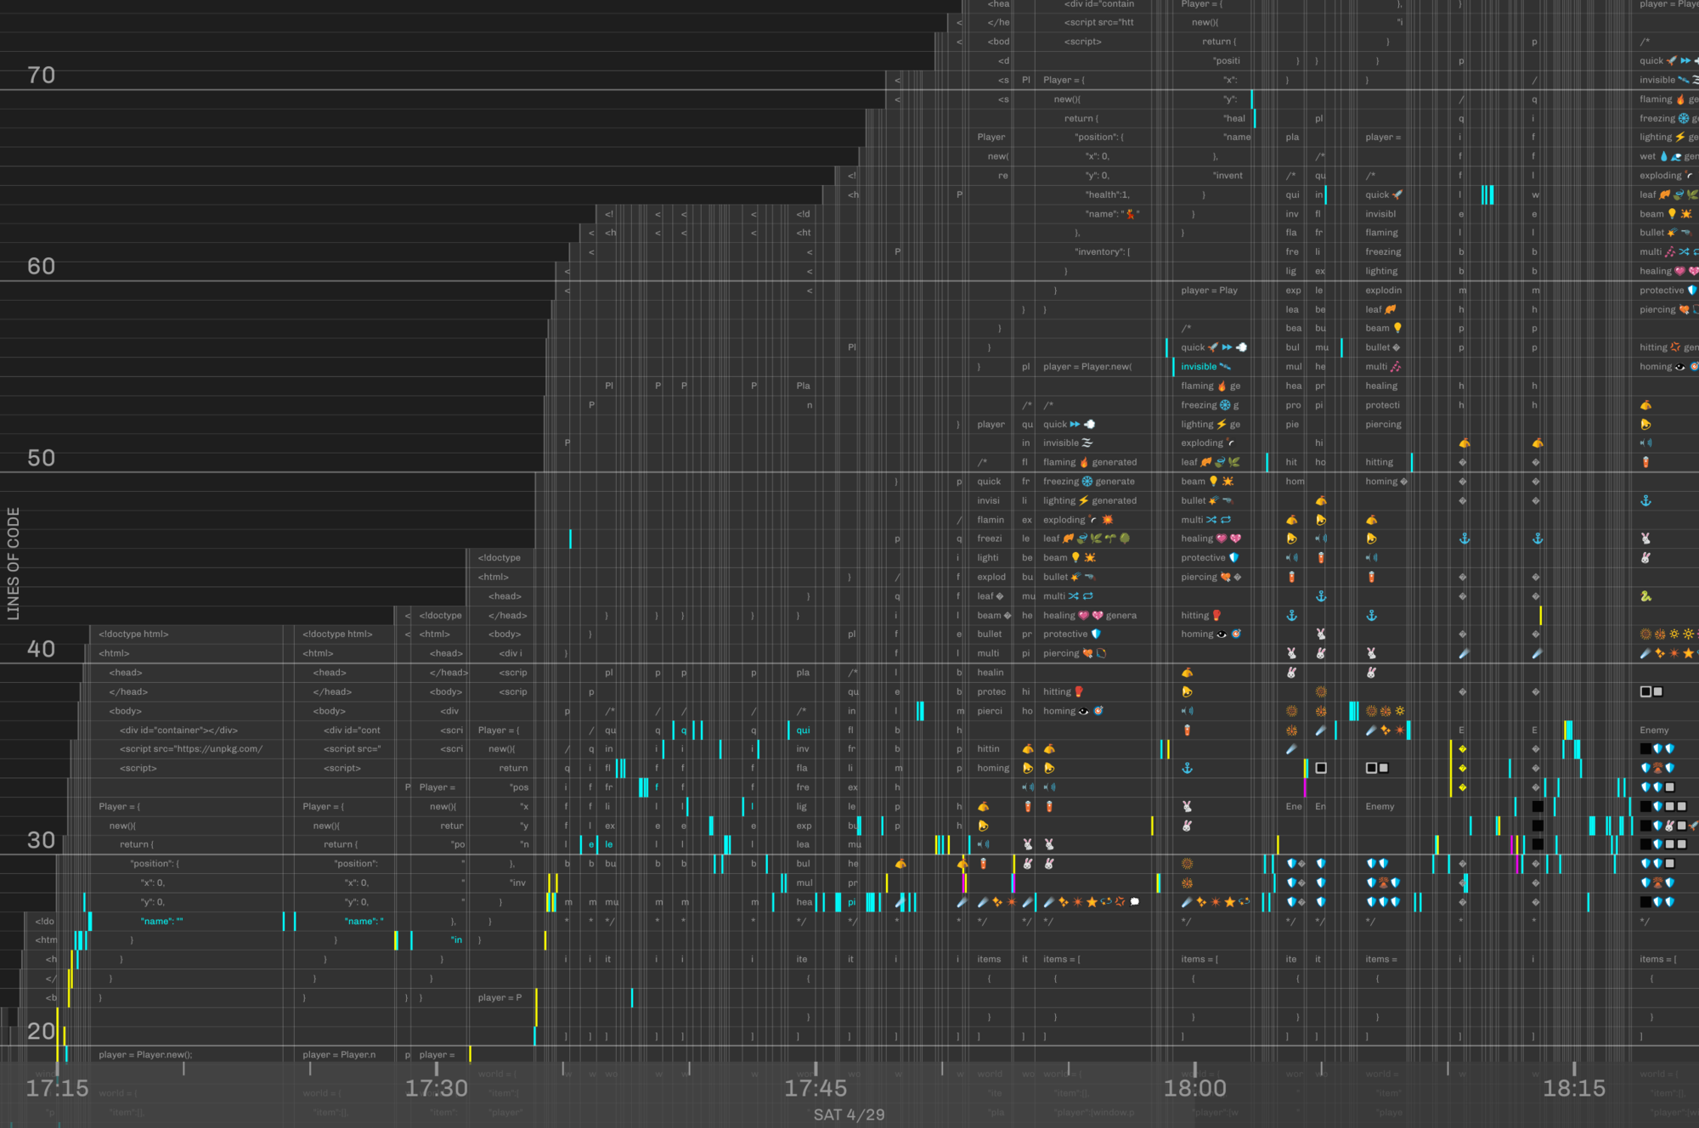The image size is (1699, 1128).
Task: Click the emoji inside the "name" string value
Action: tap(1130, 214)
